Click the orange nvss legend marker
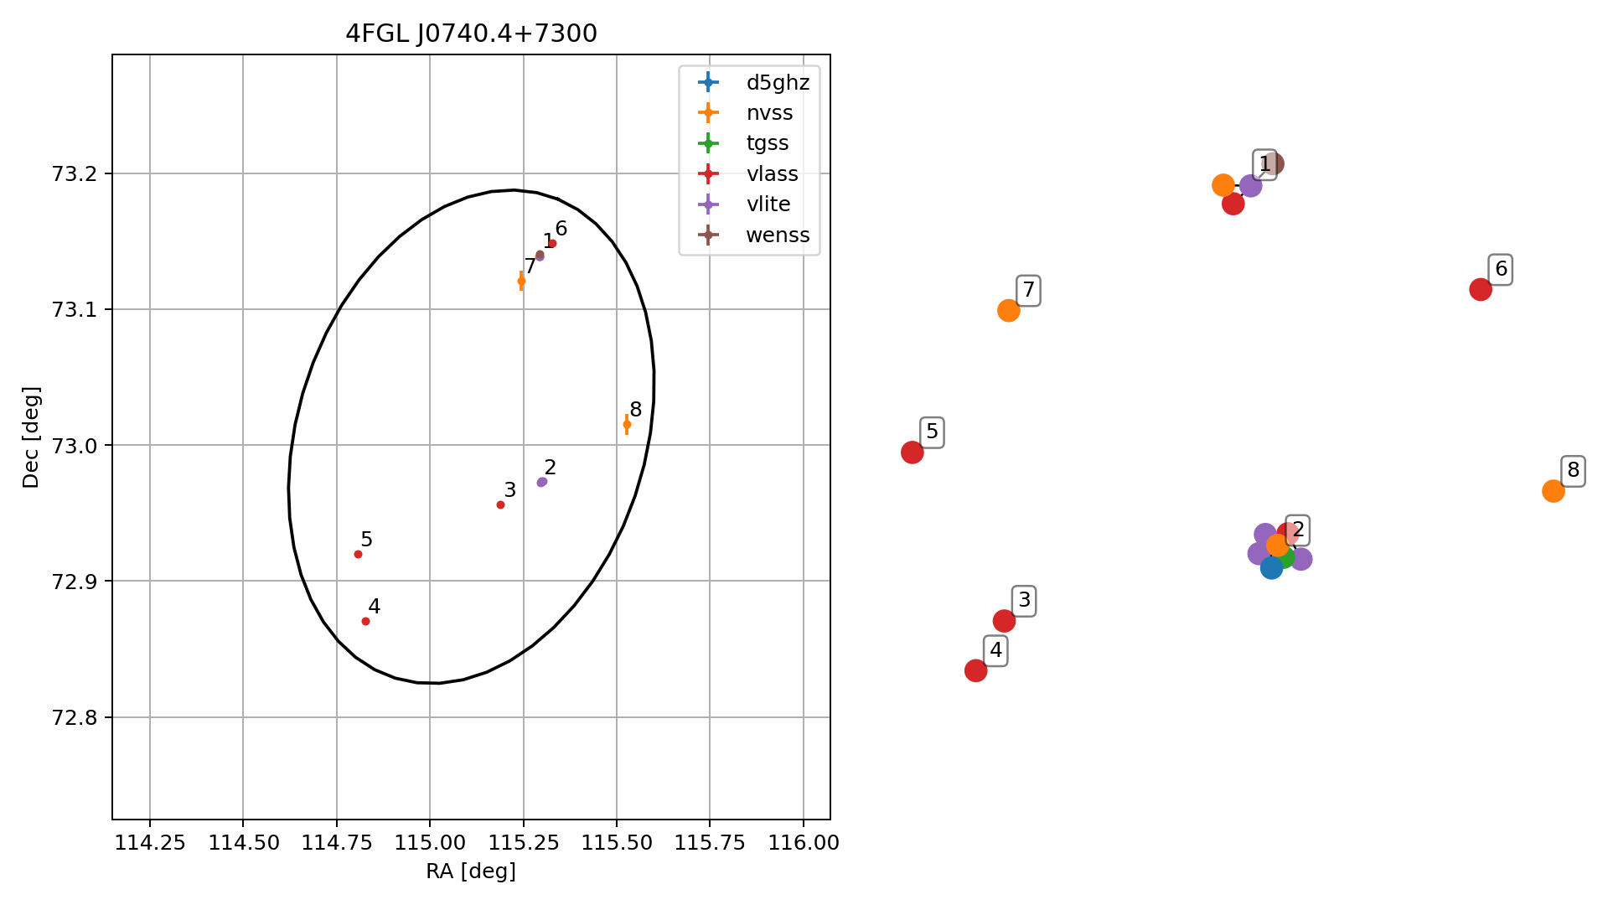1608x905 pixels. pos(708,113)
